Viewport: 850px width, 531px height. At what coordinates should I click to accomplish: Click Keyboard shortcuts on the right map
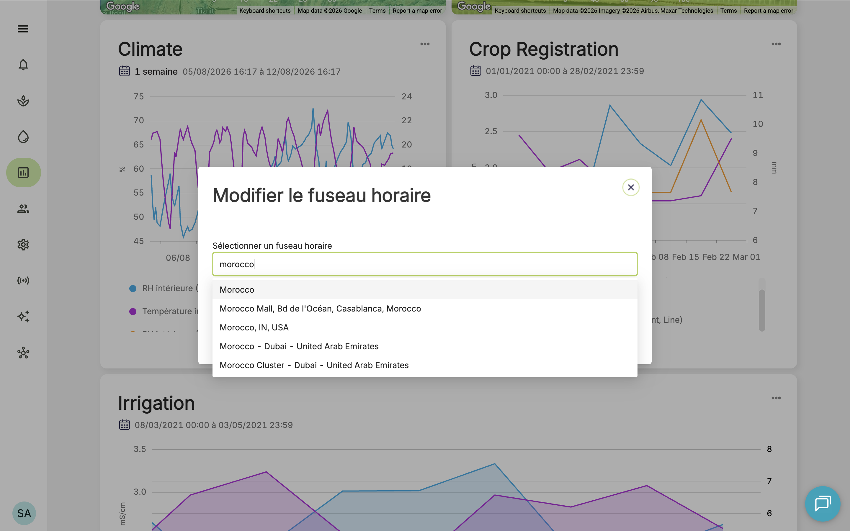click(520, 11)
